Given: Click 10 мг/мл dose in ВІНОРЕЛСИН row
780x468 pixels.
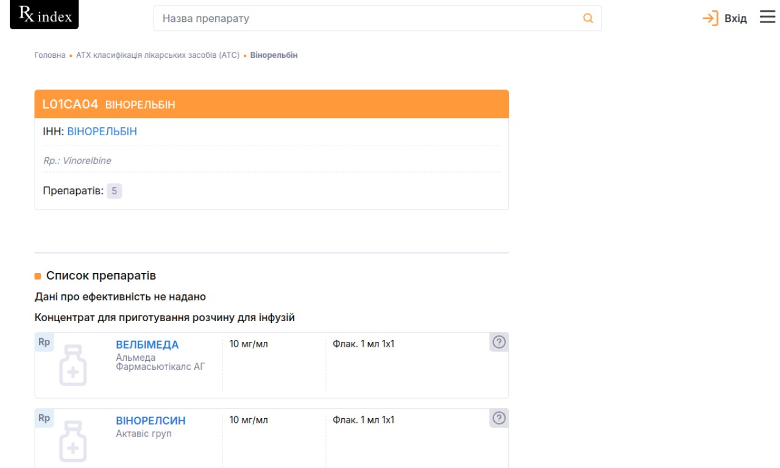Looking at the screenshot, I should [249, 420].
